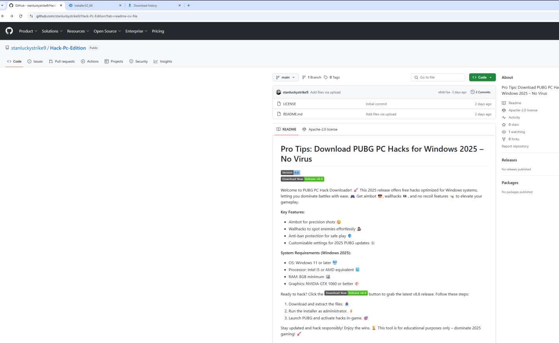Open the Actions tab
Viewport: 559px width, 343px height.
coord(90,61)
